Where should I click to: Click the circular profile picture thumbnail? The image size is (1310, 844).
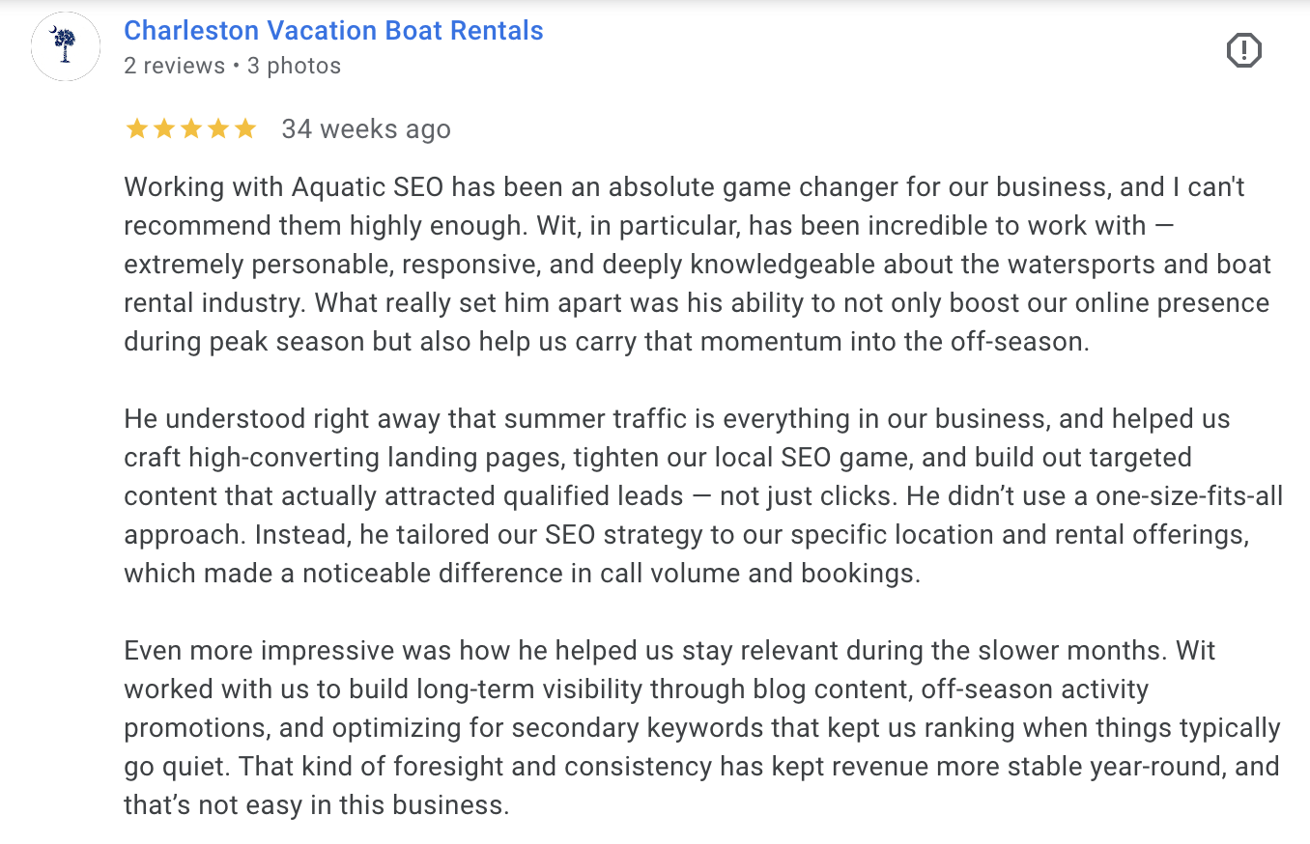pyautogui.click(x=65, y=45)
